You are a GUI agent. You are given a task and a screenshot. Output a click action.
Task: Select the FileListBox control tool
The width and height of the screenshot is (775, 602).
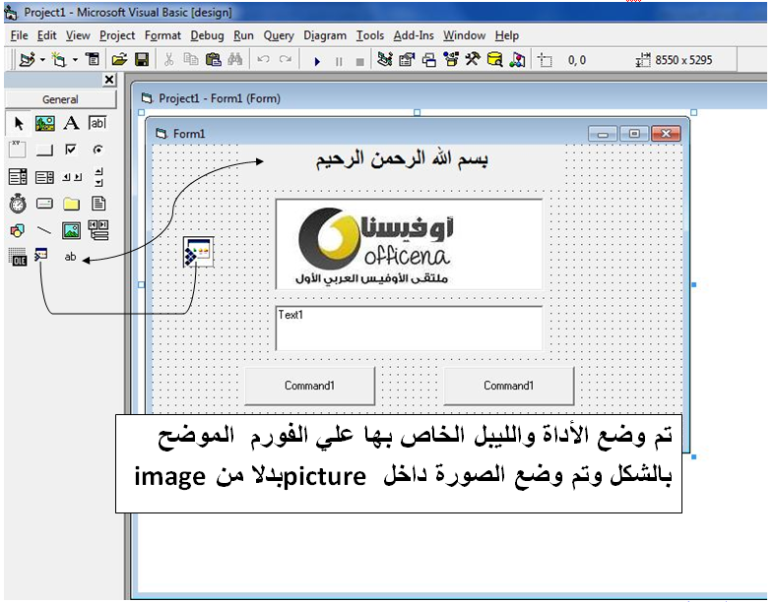pyautogui.click(x=98, y=204)
